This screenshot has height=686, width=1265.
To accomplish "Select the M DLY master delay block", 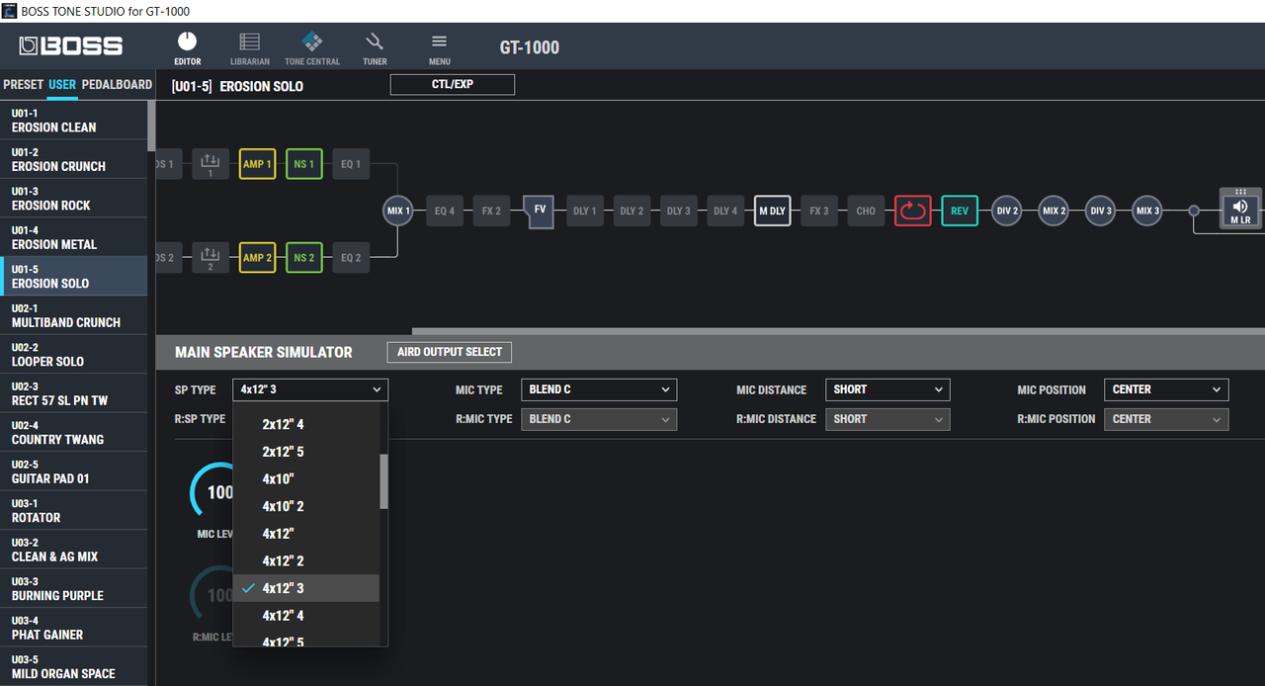I will point(772,211).
